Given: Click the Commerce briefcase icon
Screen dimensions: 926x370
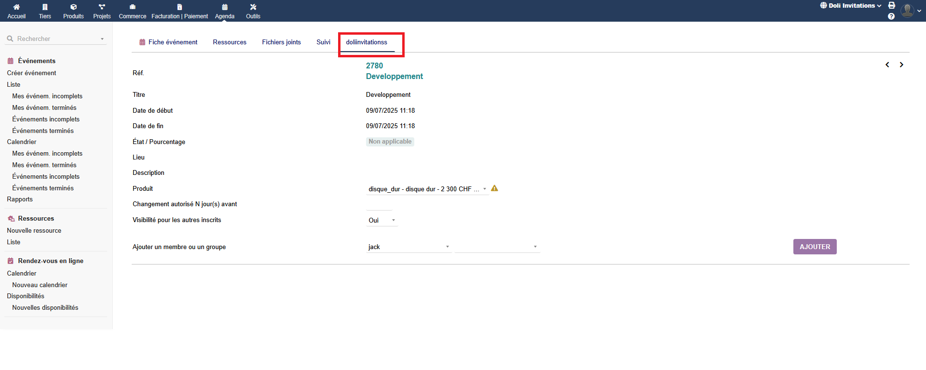Looking at the screenshot, I should point(133,7).
